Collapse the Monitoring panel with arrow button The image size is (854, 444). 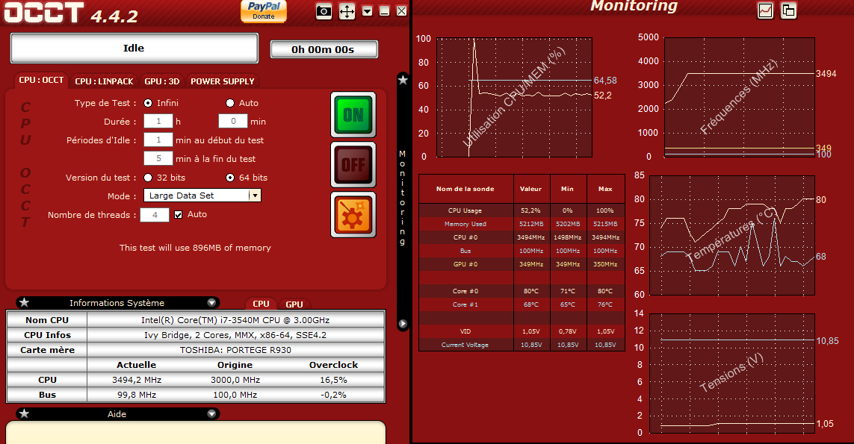(403, 324)
